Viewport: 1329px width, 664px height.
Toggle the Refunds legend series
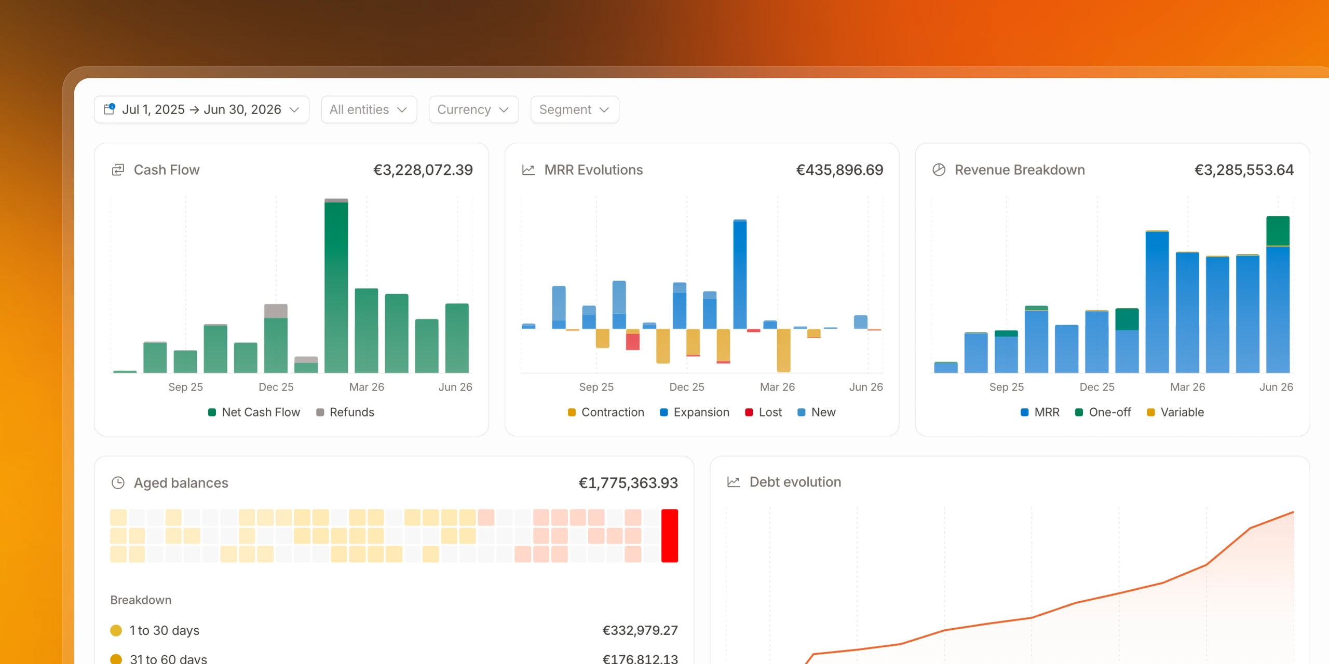coord(345,412)
